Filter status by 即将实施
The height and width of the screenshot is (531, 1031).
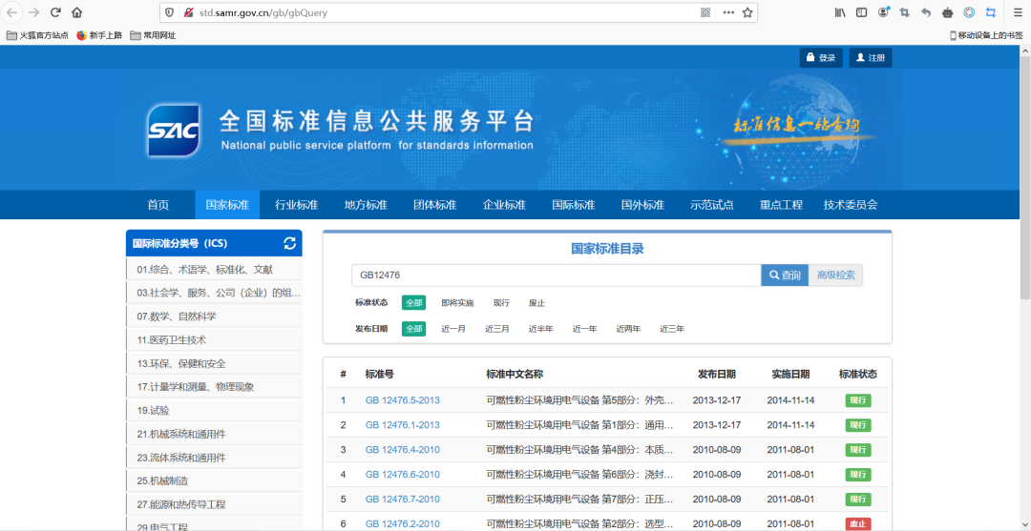tap(457, 303)
